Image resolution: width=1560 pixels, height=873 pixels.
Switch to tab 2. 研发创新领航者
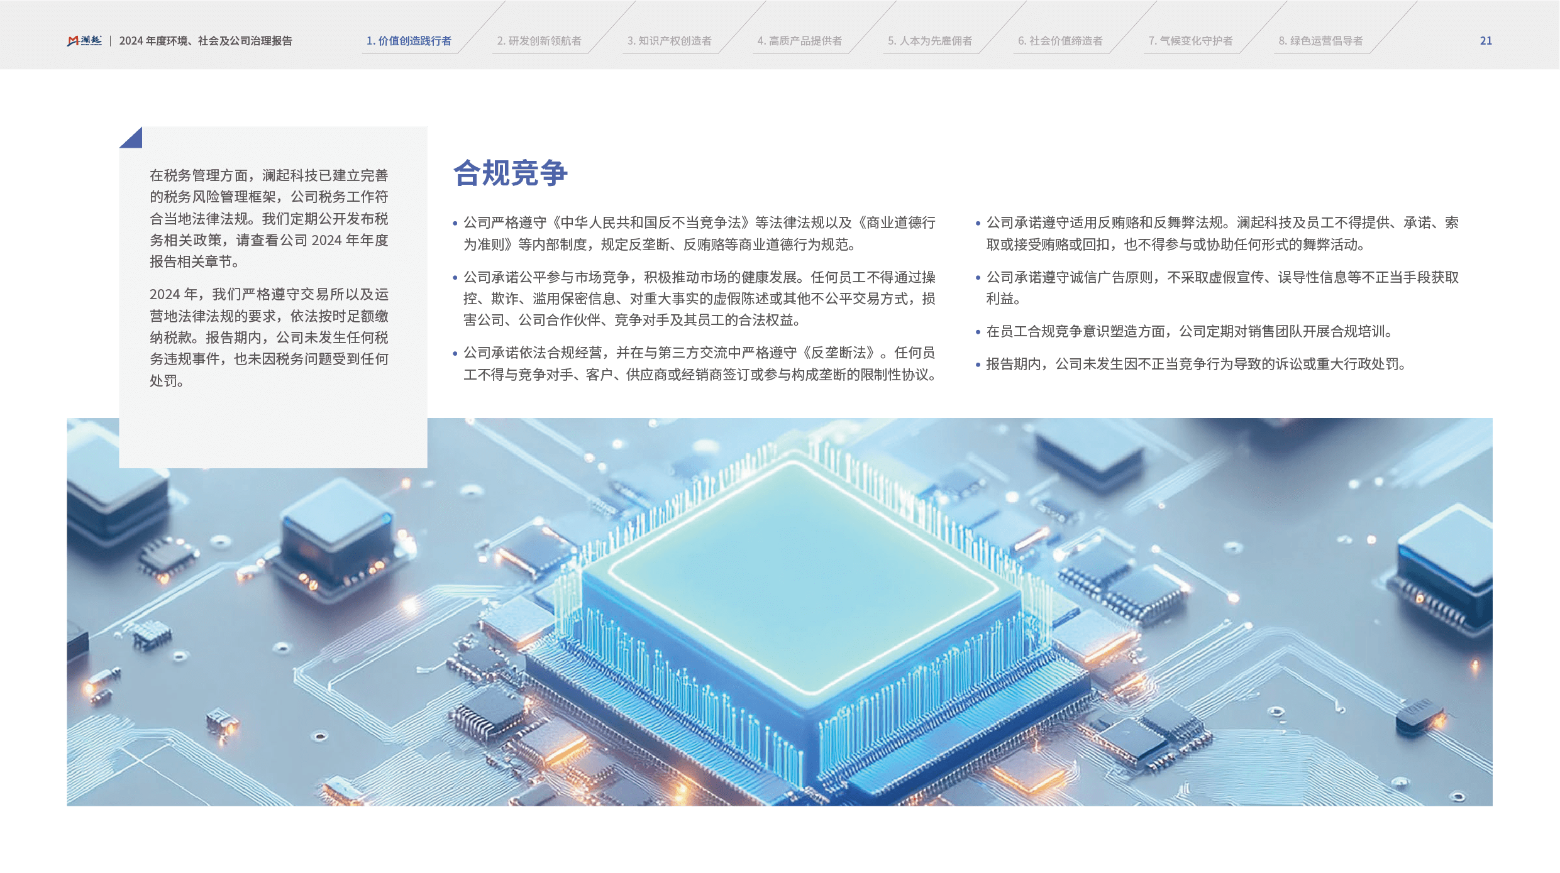[x=539, y=41]
